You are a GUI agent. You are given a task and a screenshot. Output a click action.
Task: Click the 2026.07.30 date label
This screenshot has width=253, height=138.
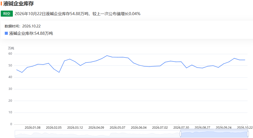tap(181, 127)
